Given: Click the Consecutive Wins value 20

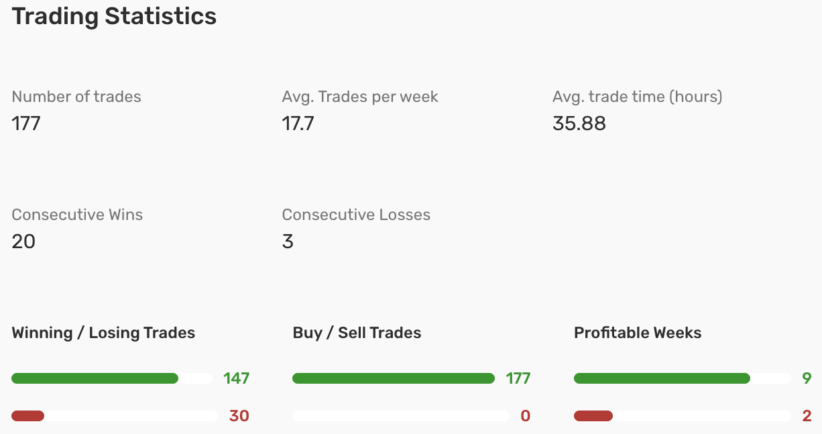Looking at the screenshot, I should click(x=23, y=241).
